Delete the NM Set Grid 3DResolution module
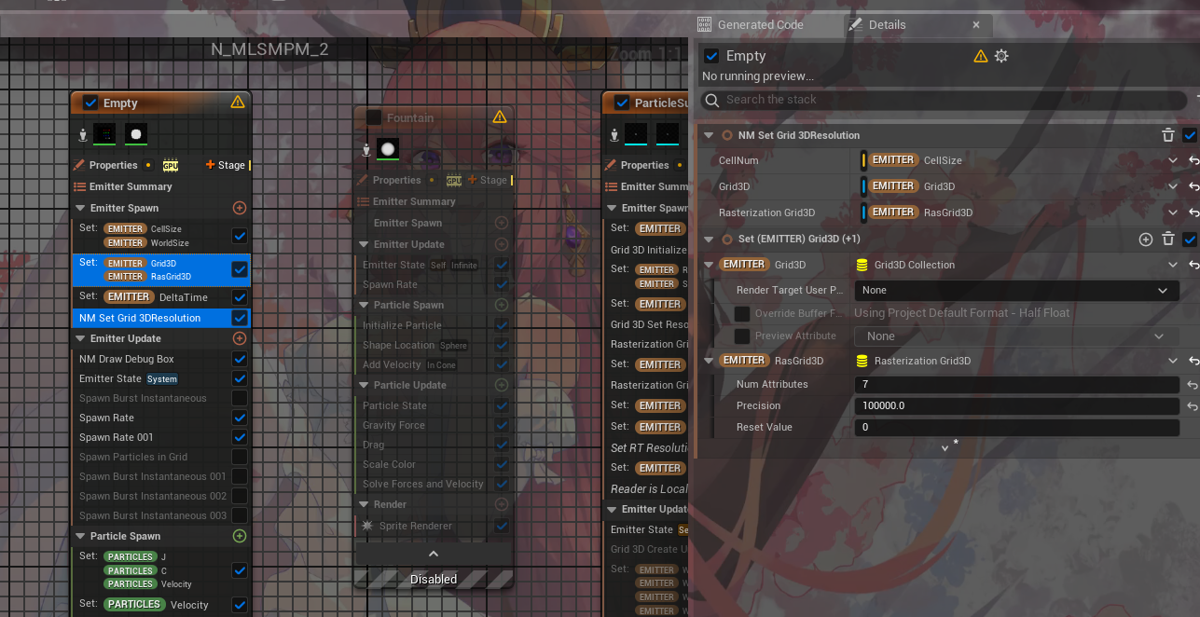 (x=1167, y=135)
